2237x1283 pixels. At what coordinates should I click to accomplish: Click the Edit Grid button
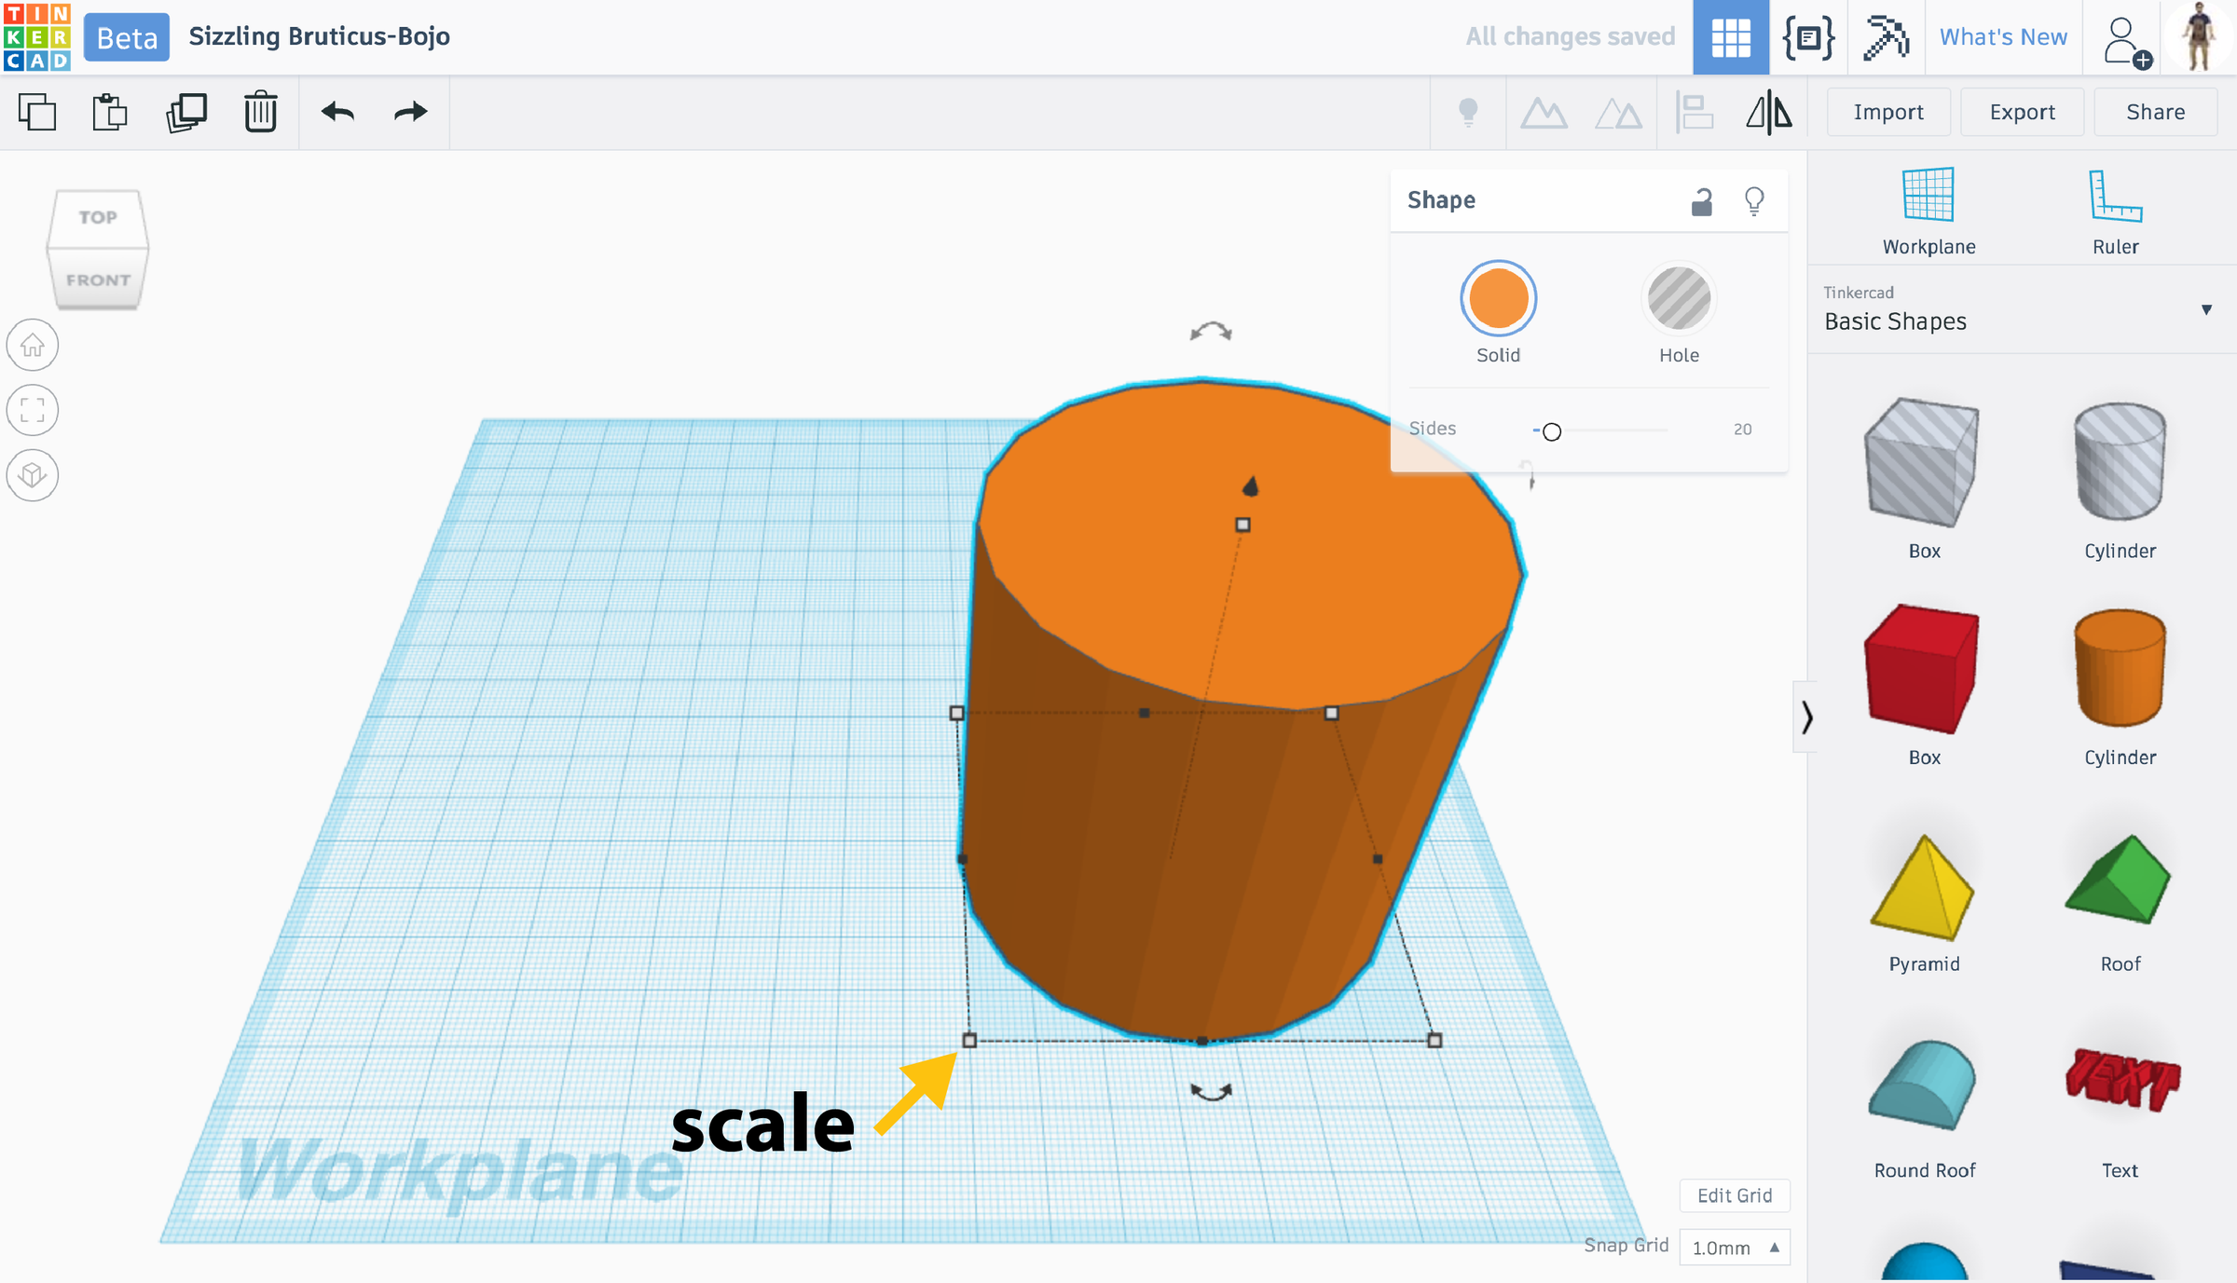click(x=1734, y=1195)
